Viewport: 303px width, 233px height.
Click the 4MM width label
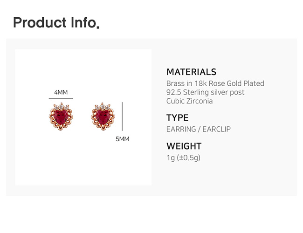coord(61,92)
